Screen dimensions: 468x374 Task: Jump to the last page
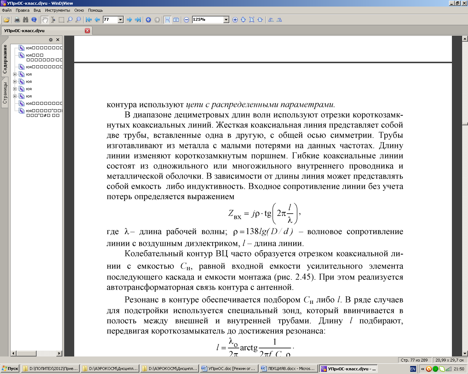click(138, 20)
